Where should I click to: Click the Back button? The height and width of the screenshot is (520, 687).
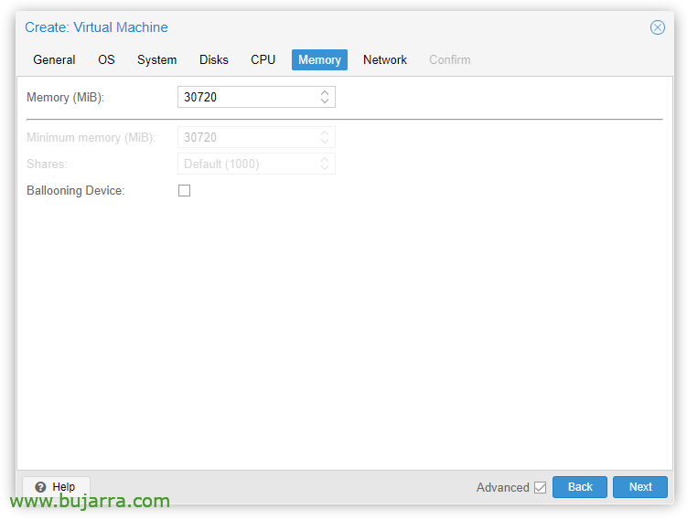(580, 487)
